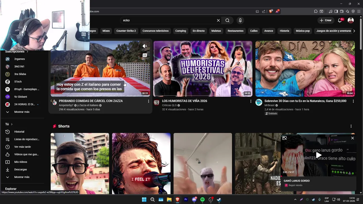
Task: Click the Brave VPN shield icon
Action: click(353, 11)
